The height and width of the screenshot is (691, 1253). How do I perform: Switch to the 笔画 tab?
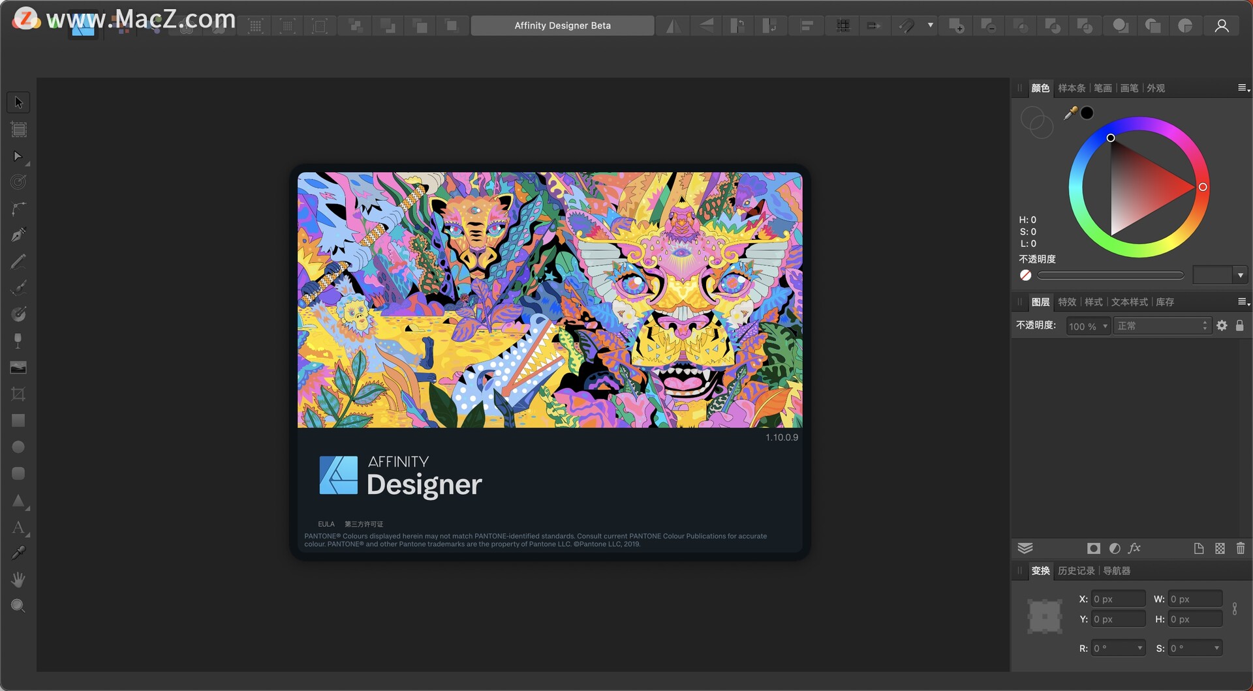[1103, 88]
